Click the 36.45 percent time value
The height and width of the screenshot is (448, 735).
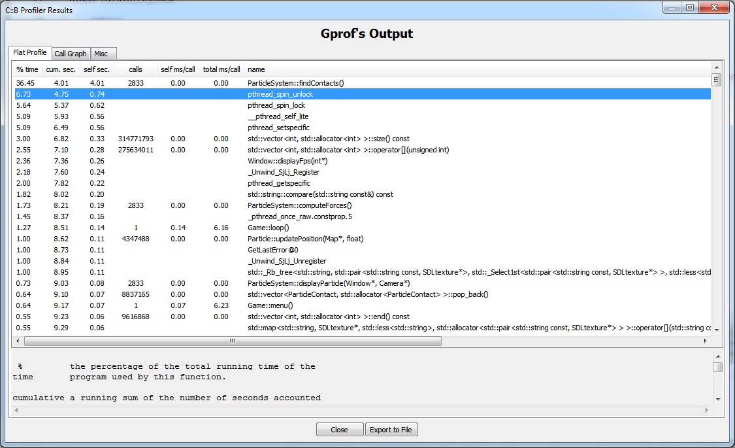[x=25, y=83]
